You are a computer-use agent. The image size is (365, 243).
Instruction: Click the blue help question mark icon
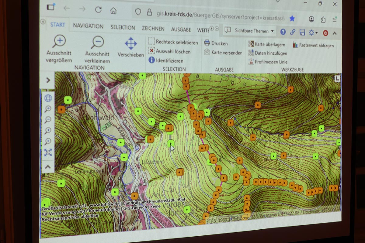tap(283, 32)
